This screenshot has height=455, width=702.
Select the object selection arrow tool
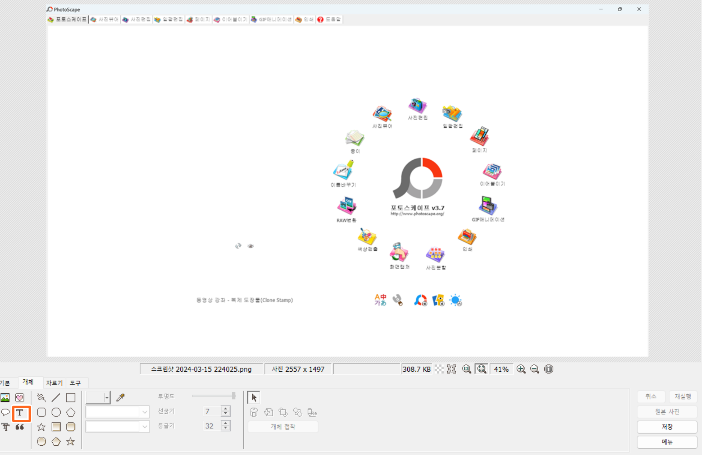pyautogui.click(x=253, y=397)
